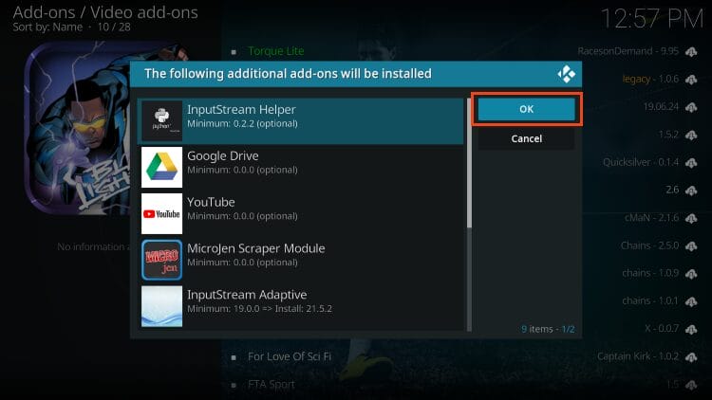
Task: Select the MicroJen Scraper Module entry
Action: pos(301,260)
